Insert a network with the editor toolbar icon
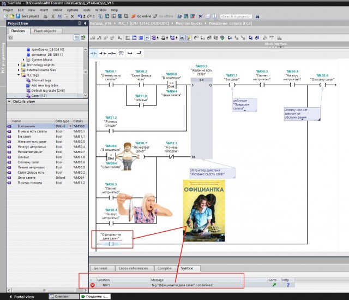The height and width of the screenshot is (300, 349). (93, 38)
